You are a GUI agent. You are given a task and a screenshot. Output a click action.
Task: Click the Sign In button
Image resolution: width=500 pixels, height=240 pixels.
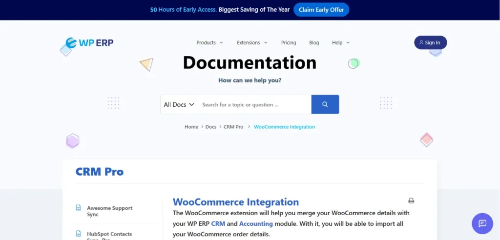430,42
